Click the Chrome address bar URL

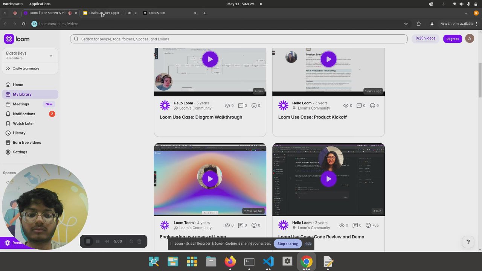pyautogui.click(x=59, y=24)
